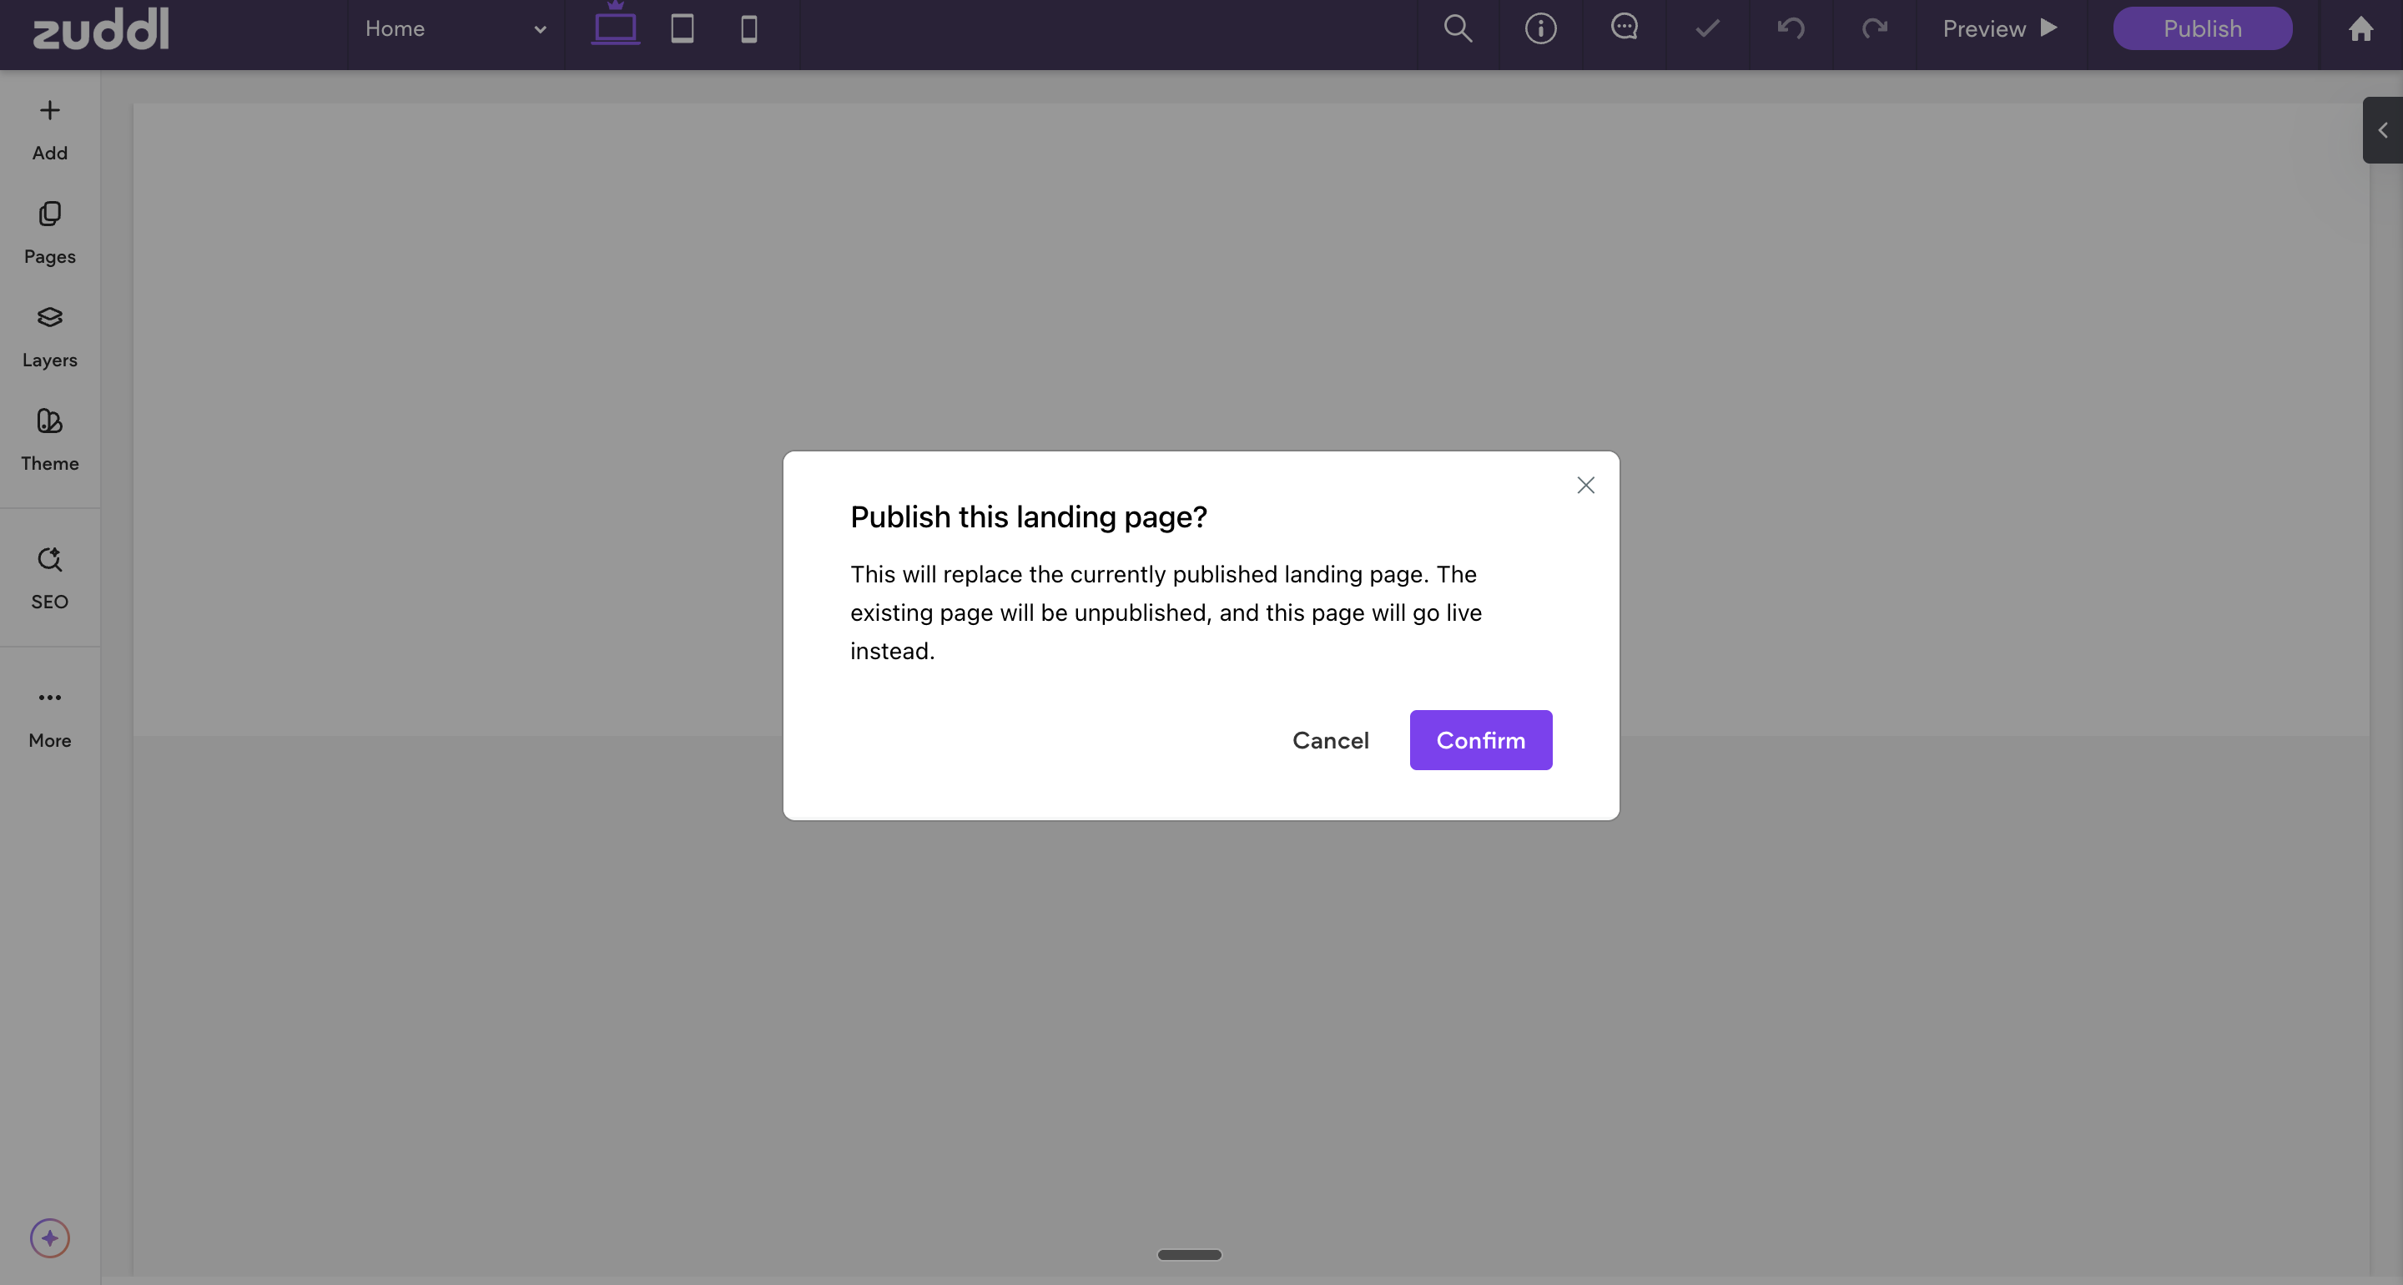Open the SEO settings
The height and width of the screenshot is (1285, 2403).
tap(49, 577)
